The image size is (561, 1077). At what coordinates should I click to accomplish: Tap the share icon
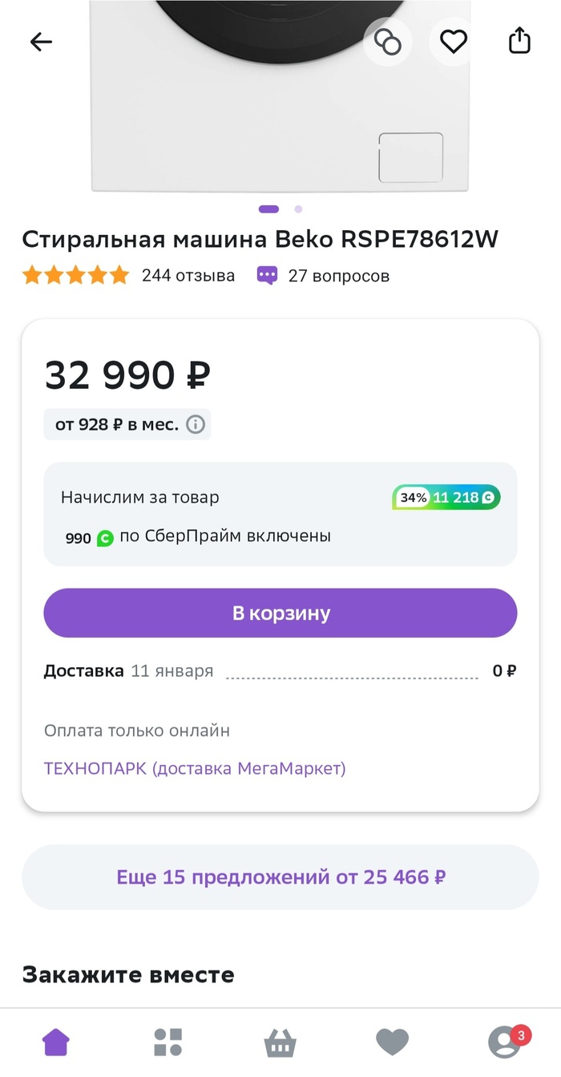[x=519, y=41]
